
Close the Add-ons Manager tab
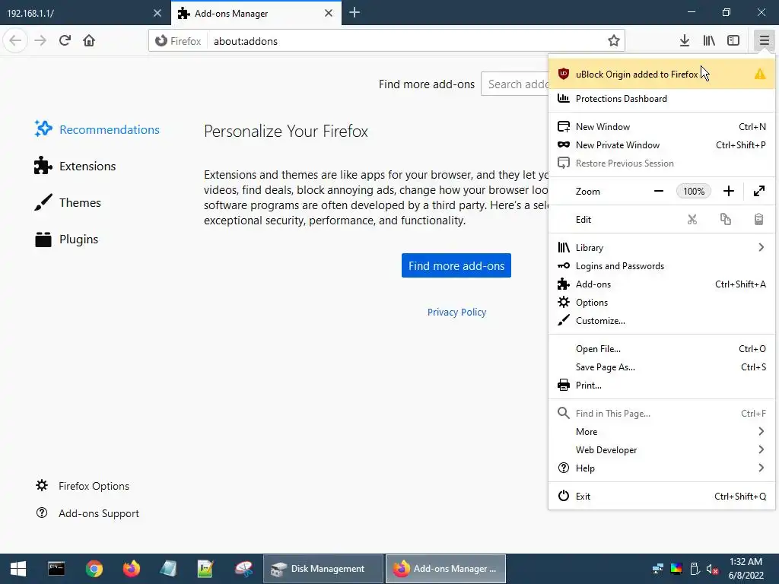pyautogui.click(x=329, y=14)
